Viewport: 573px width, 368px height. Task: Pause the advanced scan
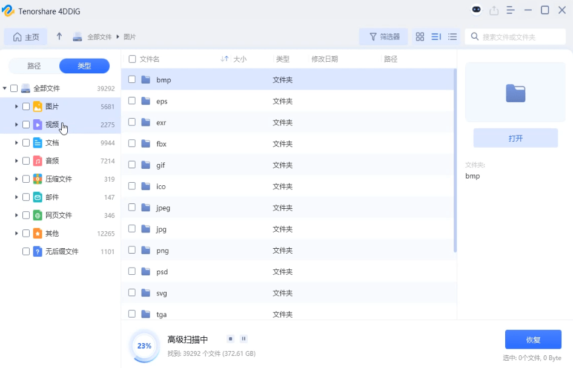coord(243,339)
